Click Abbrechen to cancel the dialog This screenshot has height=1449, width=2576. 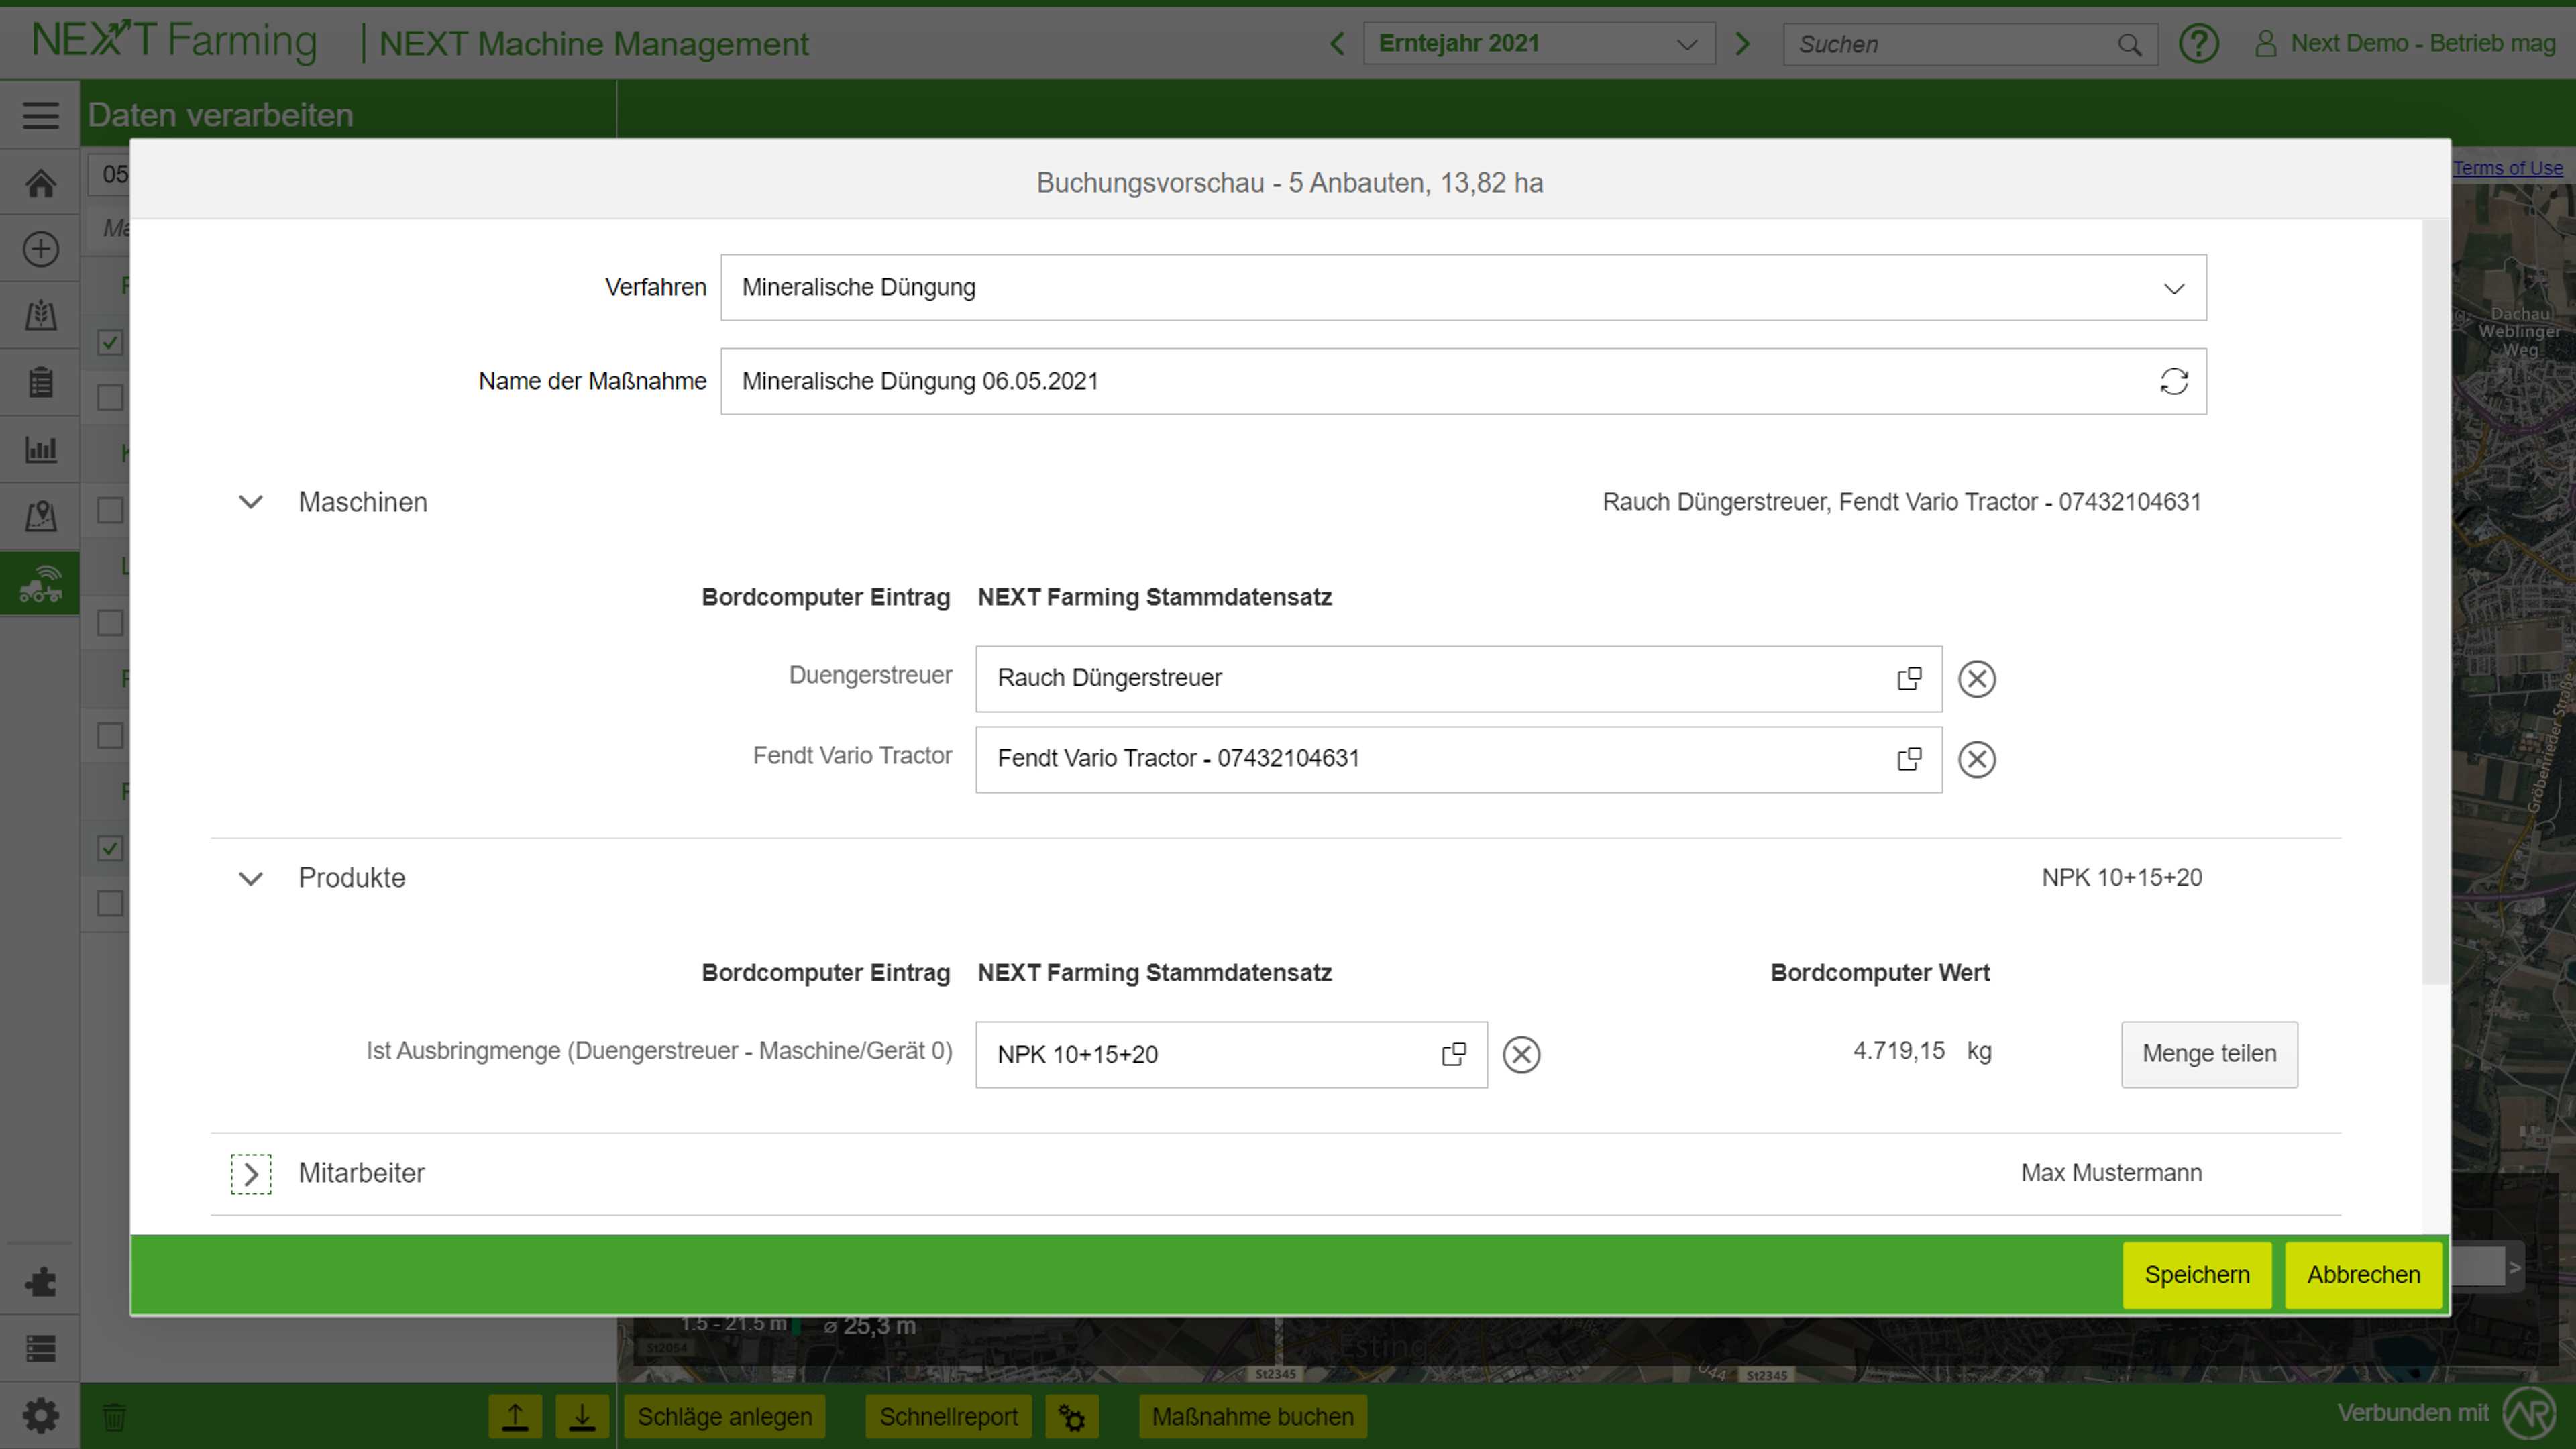coord(2364,1275)
